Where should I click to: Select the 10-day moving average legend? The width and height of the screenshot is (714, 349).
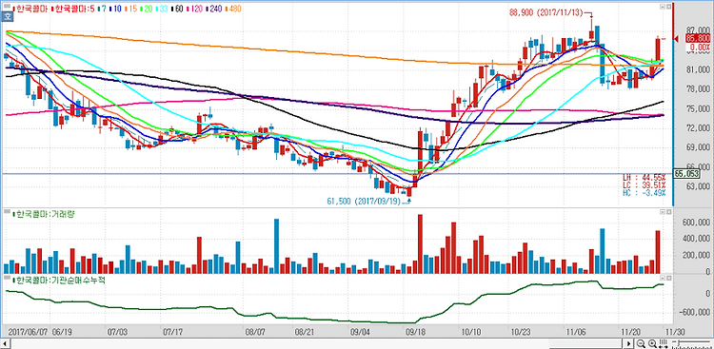(115, 8)
